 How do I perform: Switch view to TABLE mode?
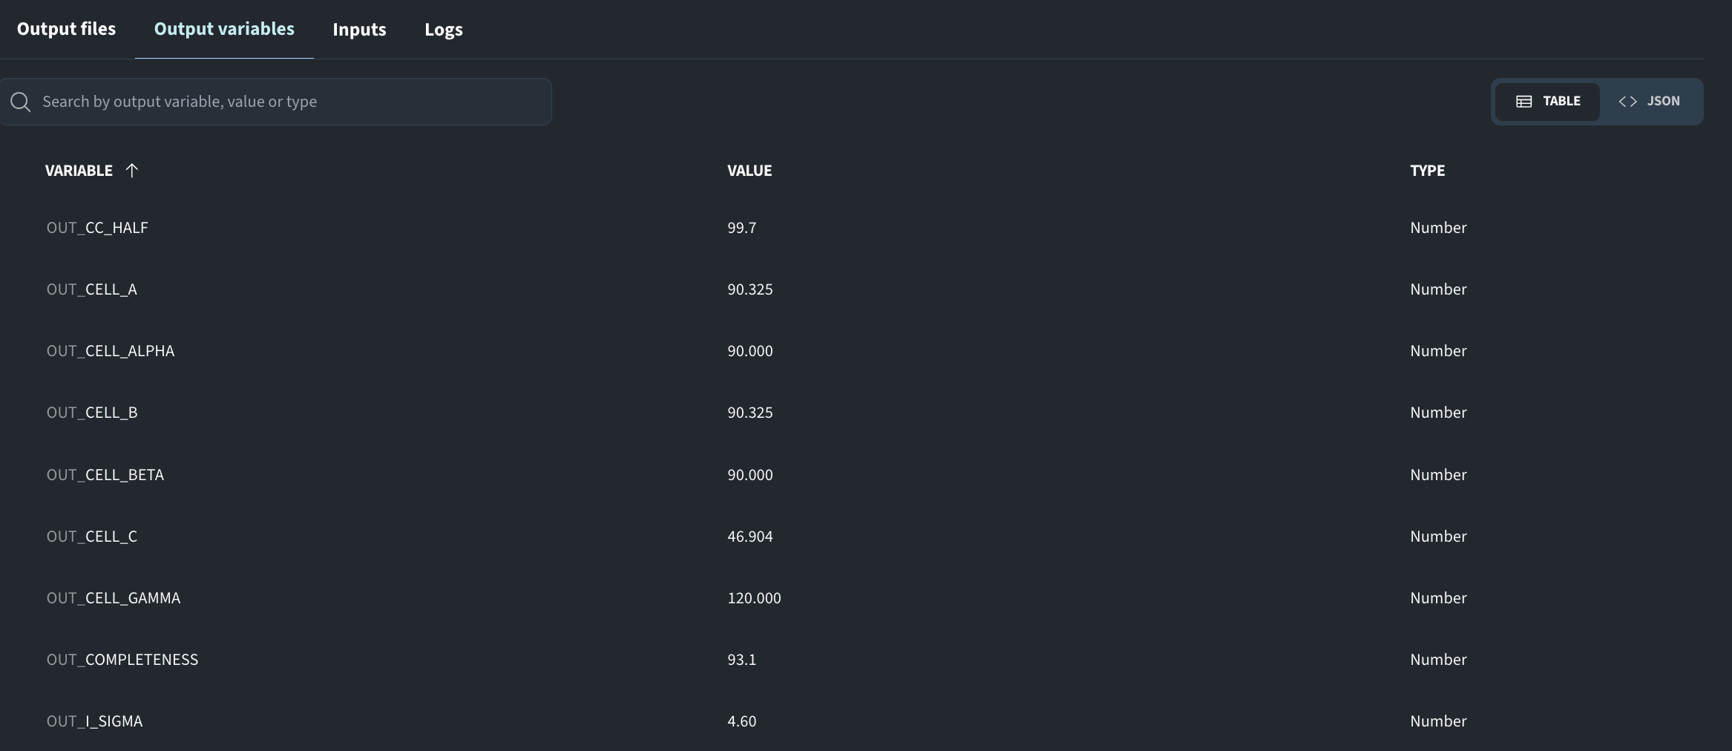pyautogui.click(x=1547, y=102)
